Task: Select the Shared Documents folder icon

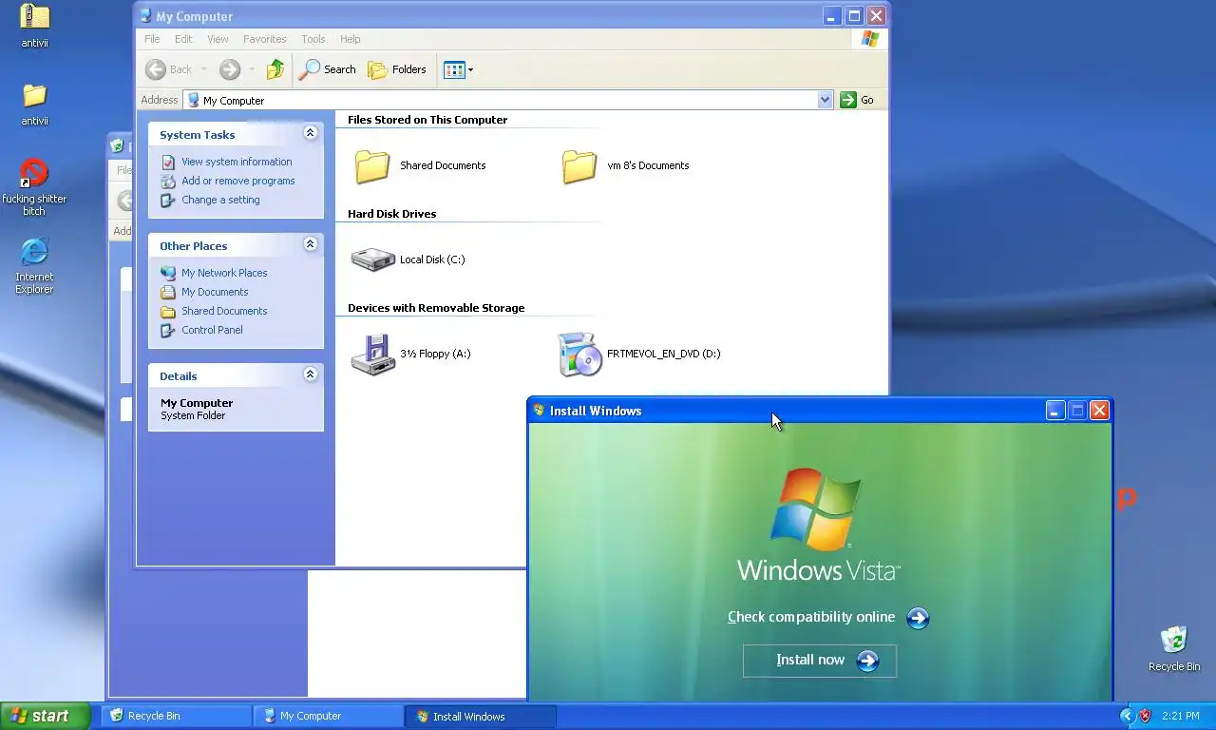Action: 372,165
